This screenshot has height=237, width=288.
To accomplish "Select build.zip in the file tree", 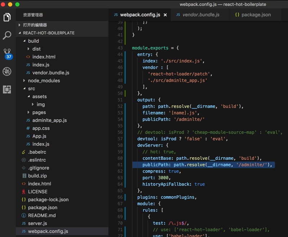I will tap(37, 176).
